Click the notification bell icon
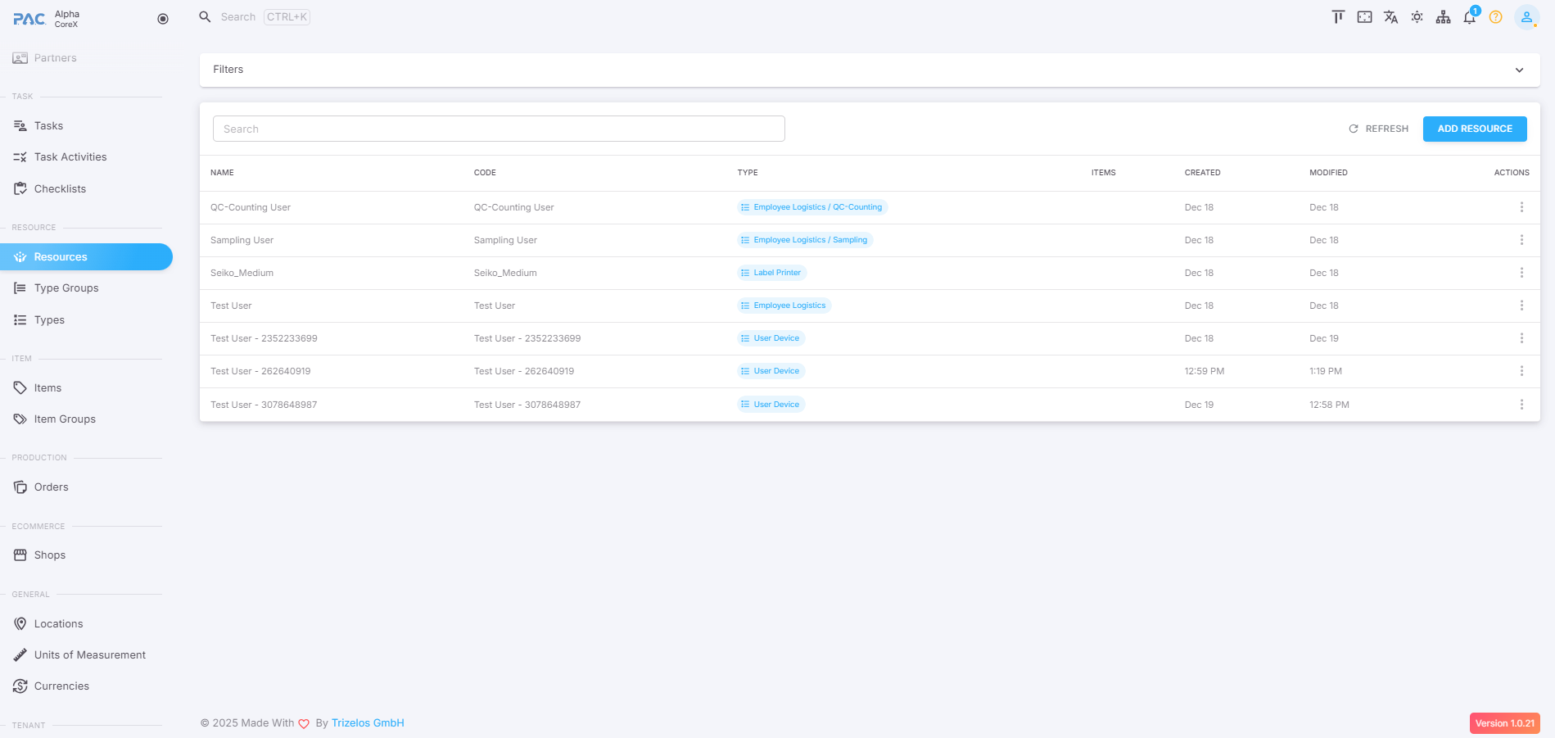This screenshot has height=738, width=1555. click(1469, 17)
